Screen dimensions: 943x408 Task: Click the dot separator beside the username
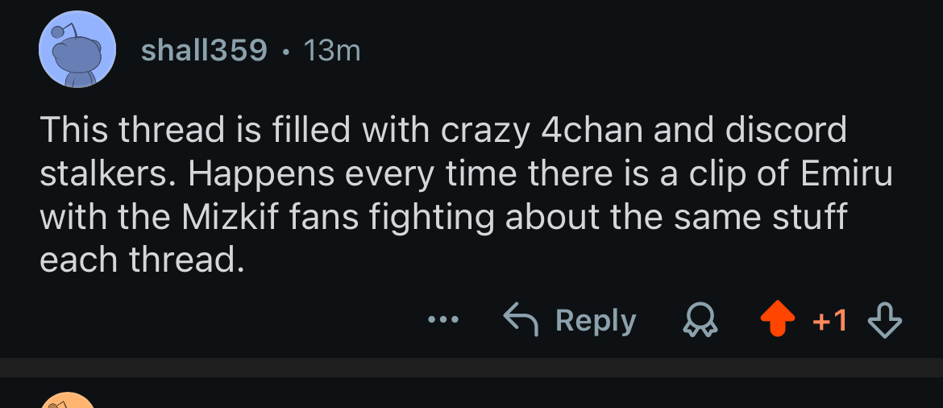[285, 52]
